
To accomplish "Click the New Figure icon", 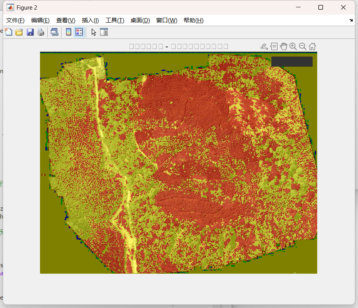I will (x=8, y=32).
